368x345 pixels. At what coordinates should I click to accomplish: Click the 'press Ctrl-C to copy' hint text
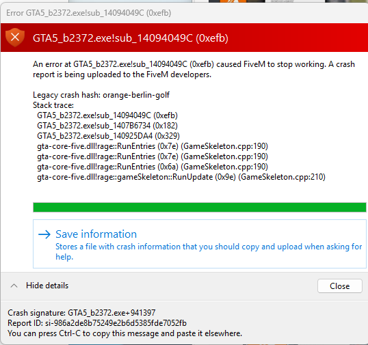(124, 333)
